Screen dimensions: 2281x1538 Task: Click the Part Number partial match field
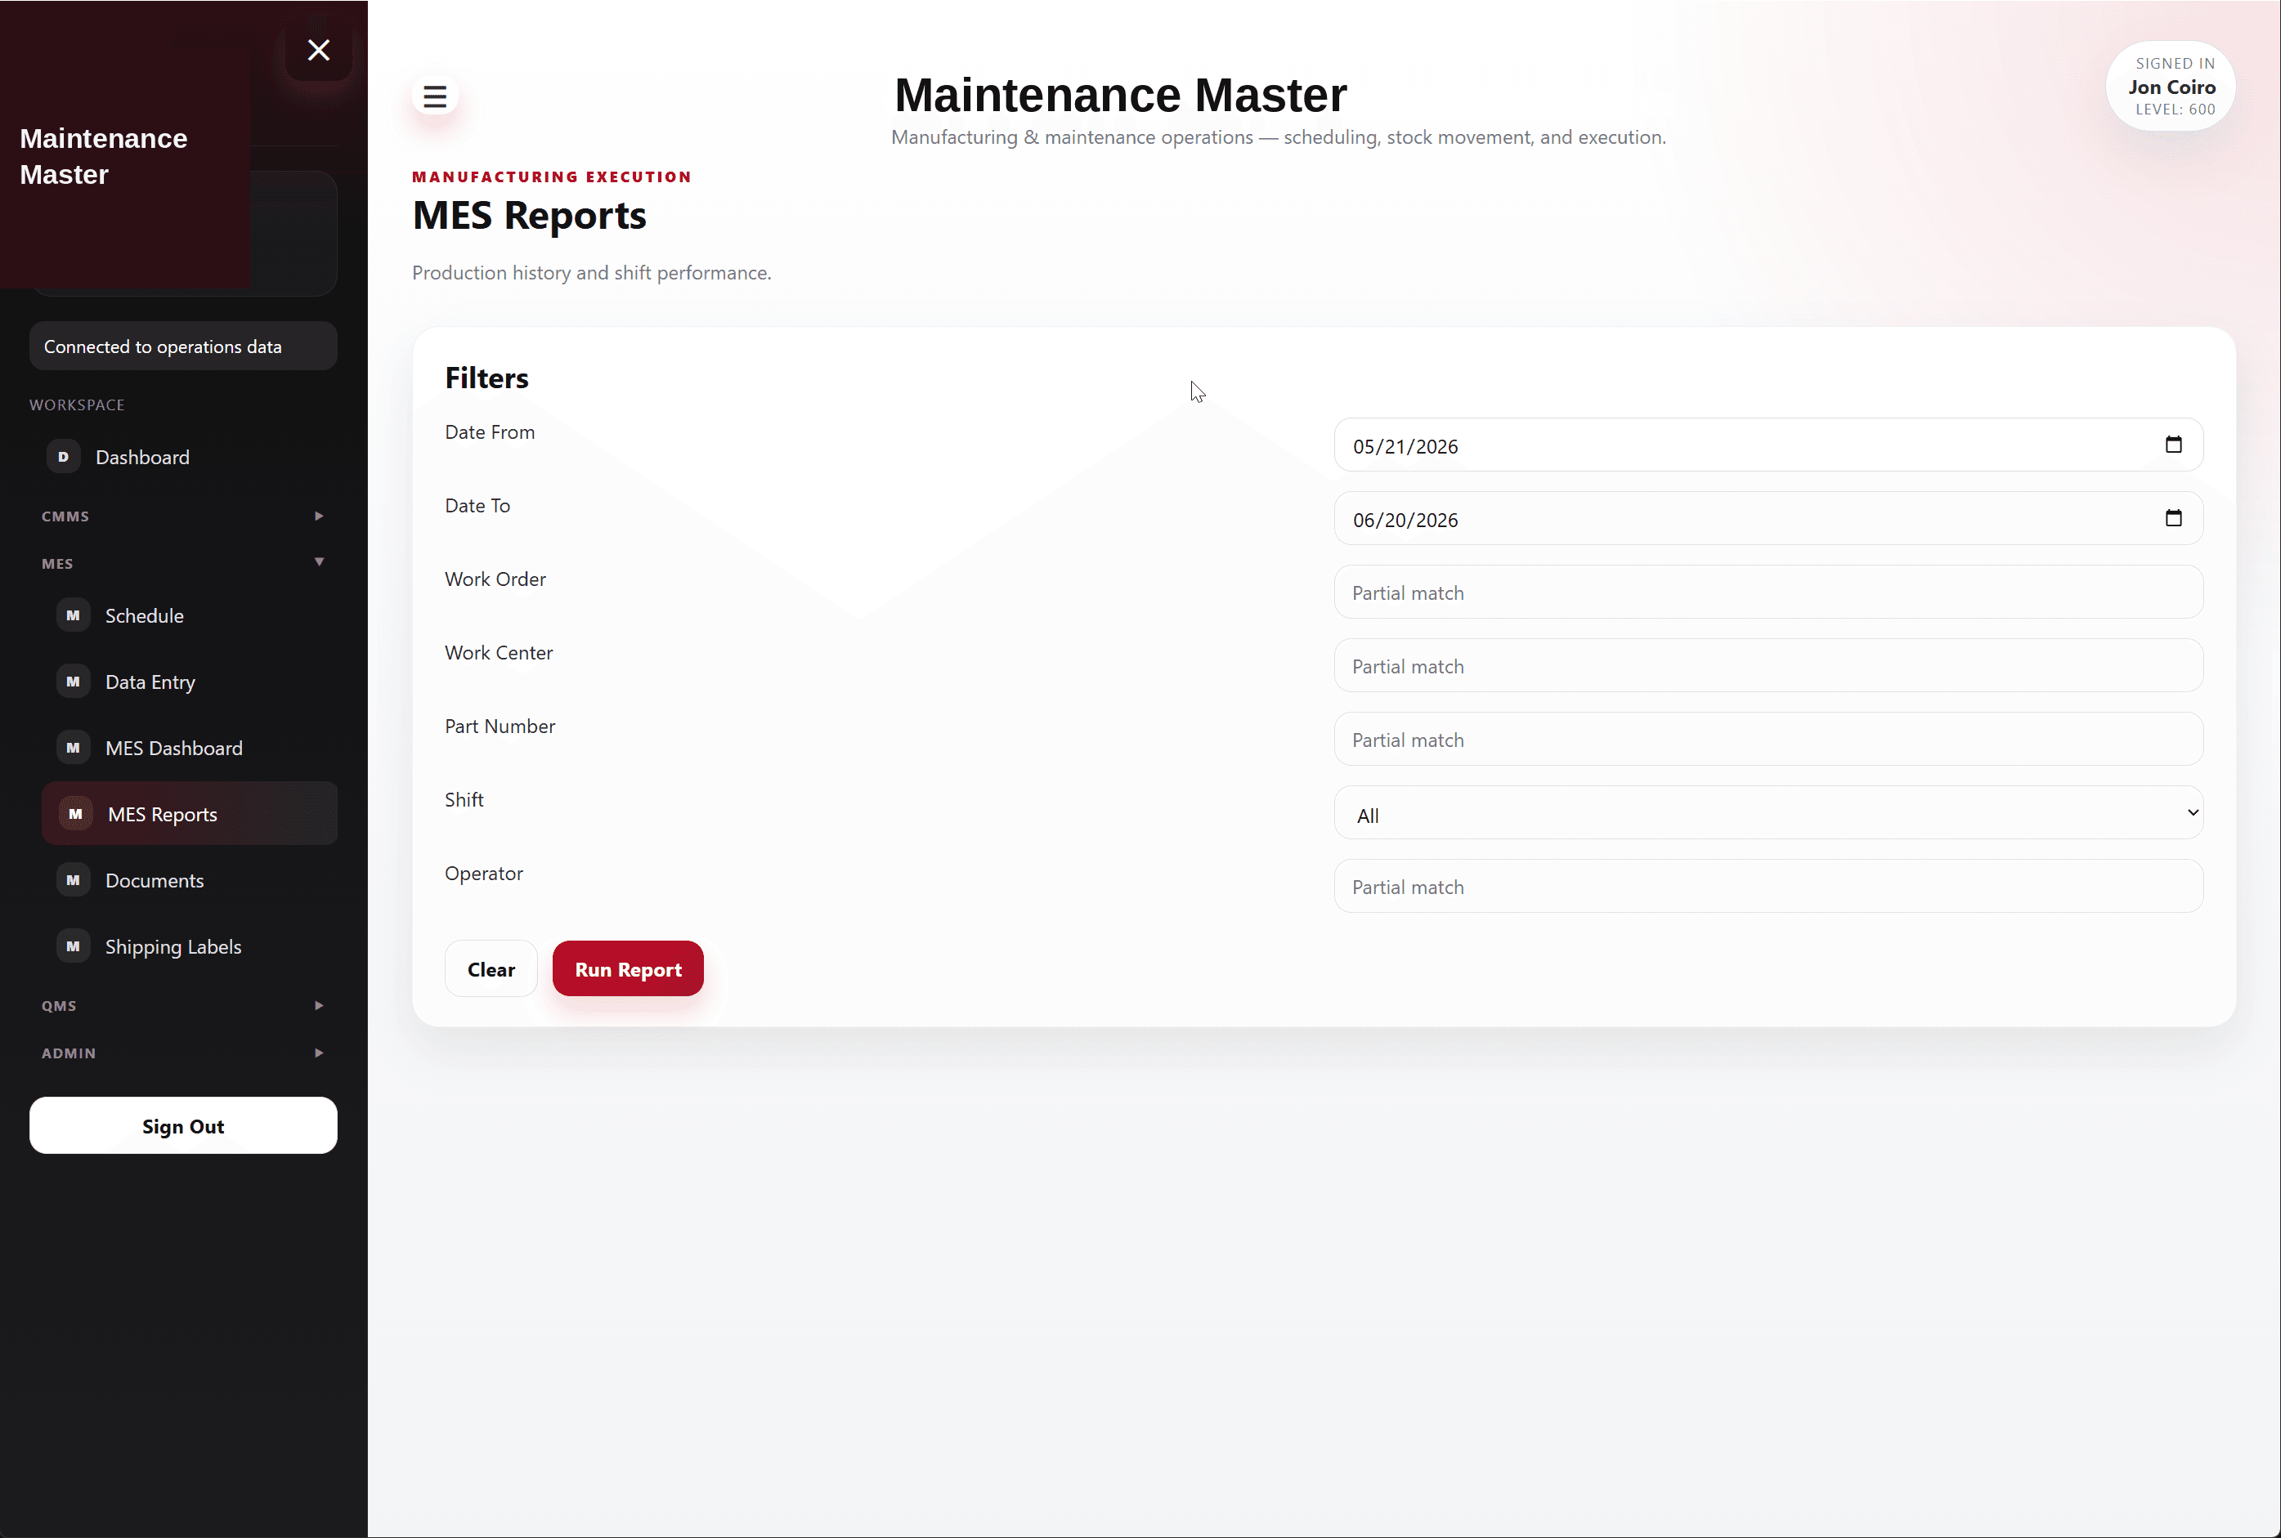1768,740
